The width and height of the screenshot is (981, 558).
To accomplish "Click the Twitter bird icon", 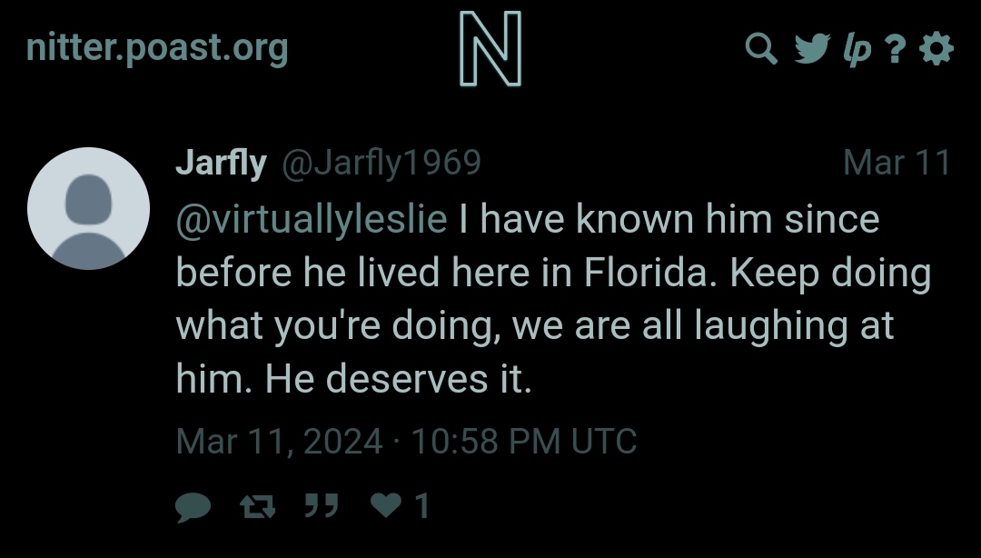I will coord(812,48).
